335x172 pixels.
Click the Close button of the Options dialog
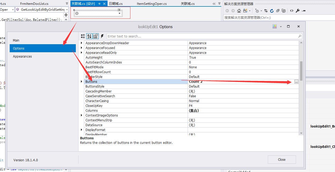281,159
